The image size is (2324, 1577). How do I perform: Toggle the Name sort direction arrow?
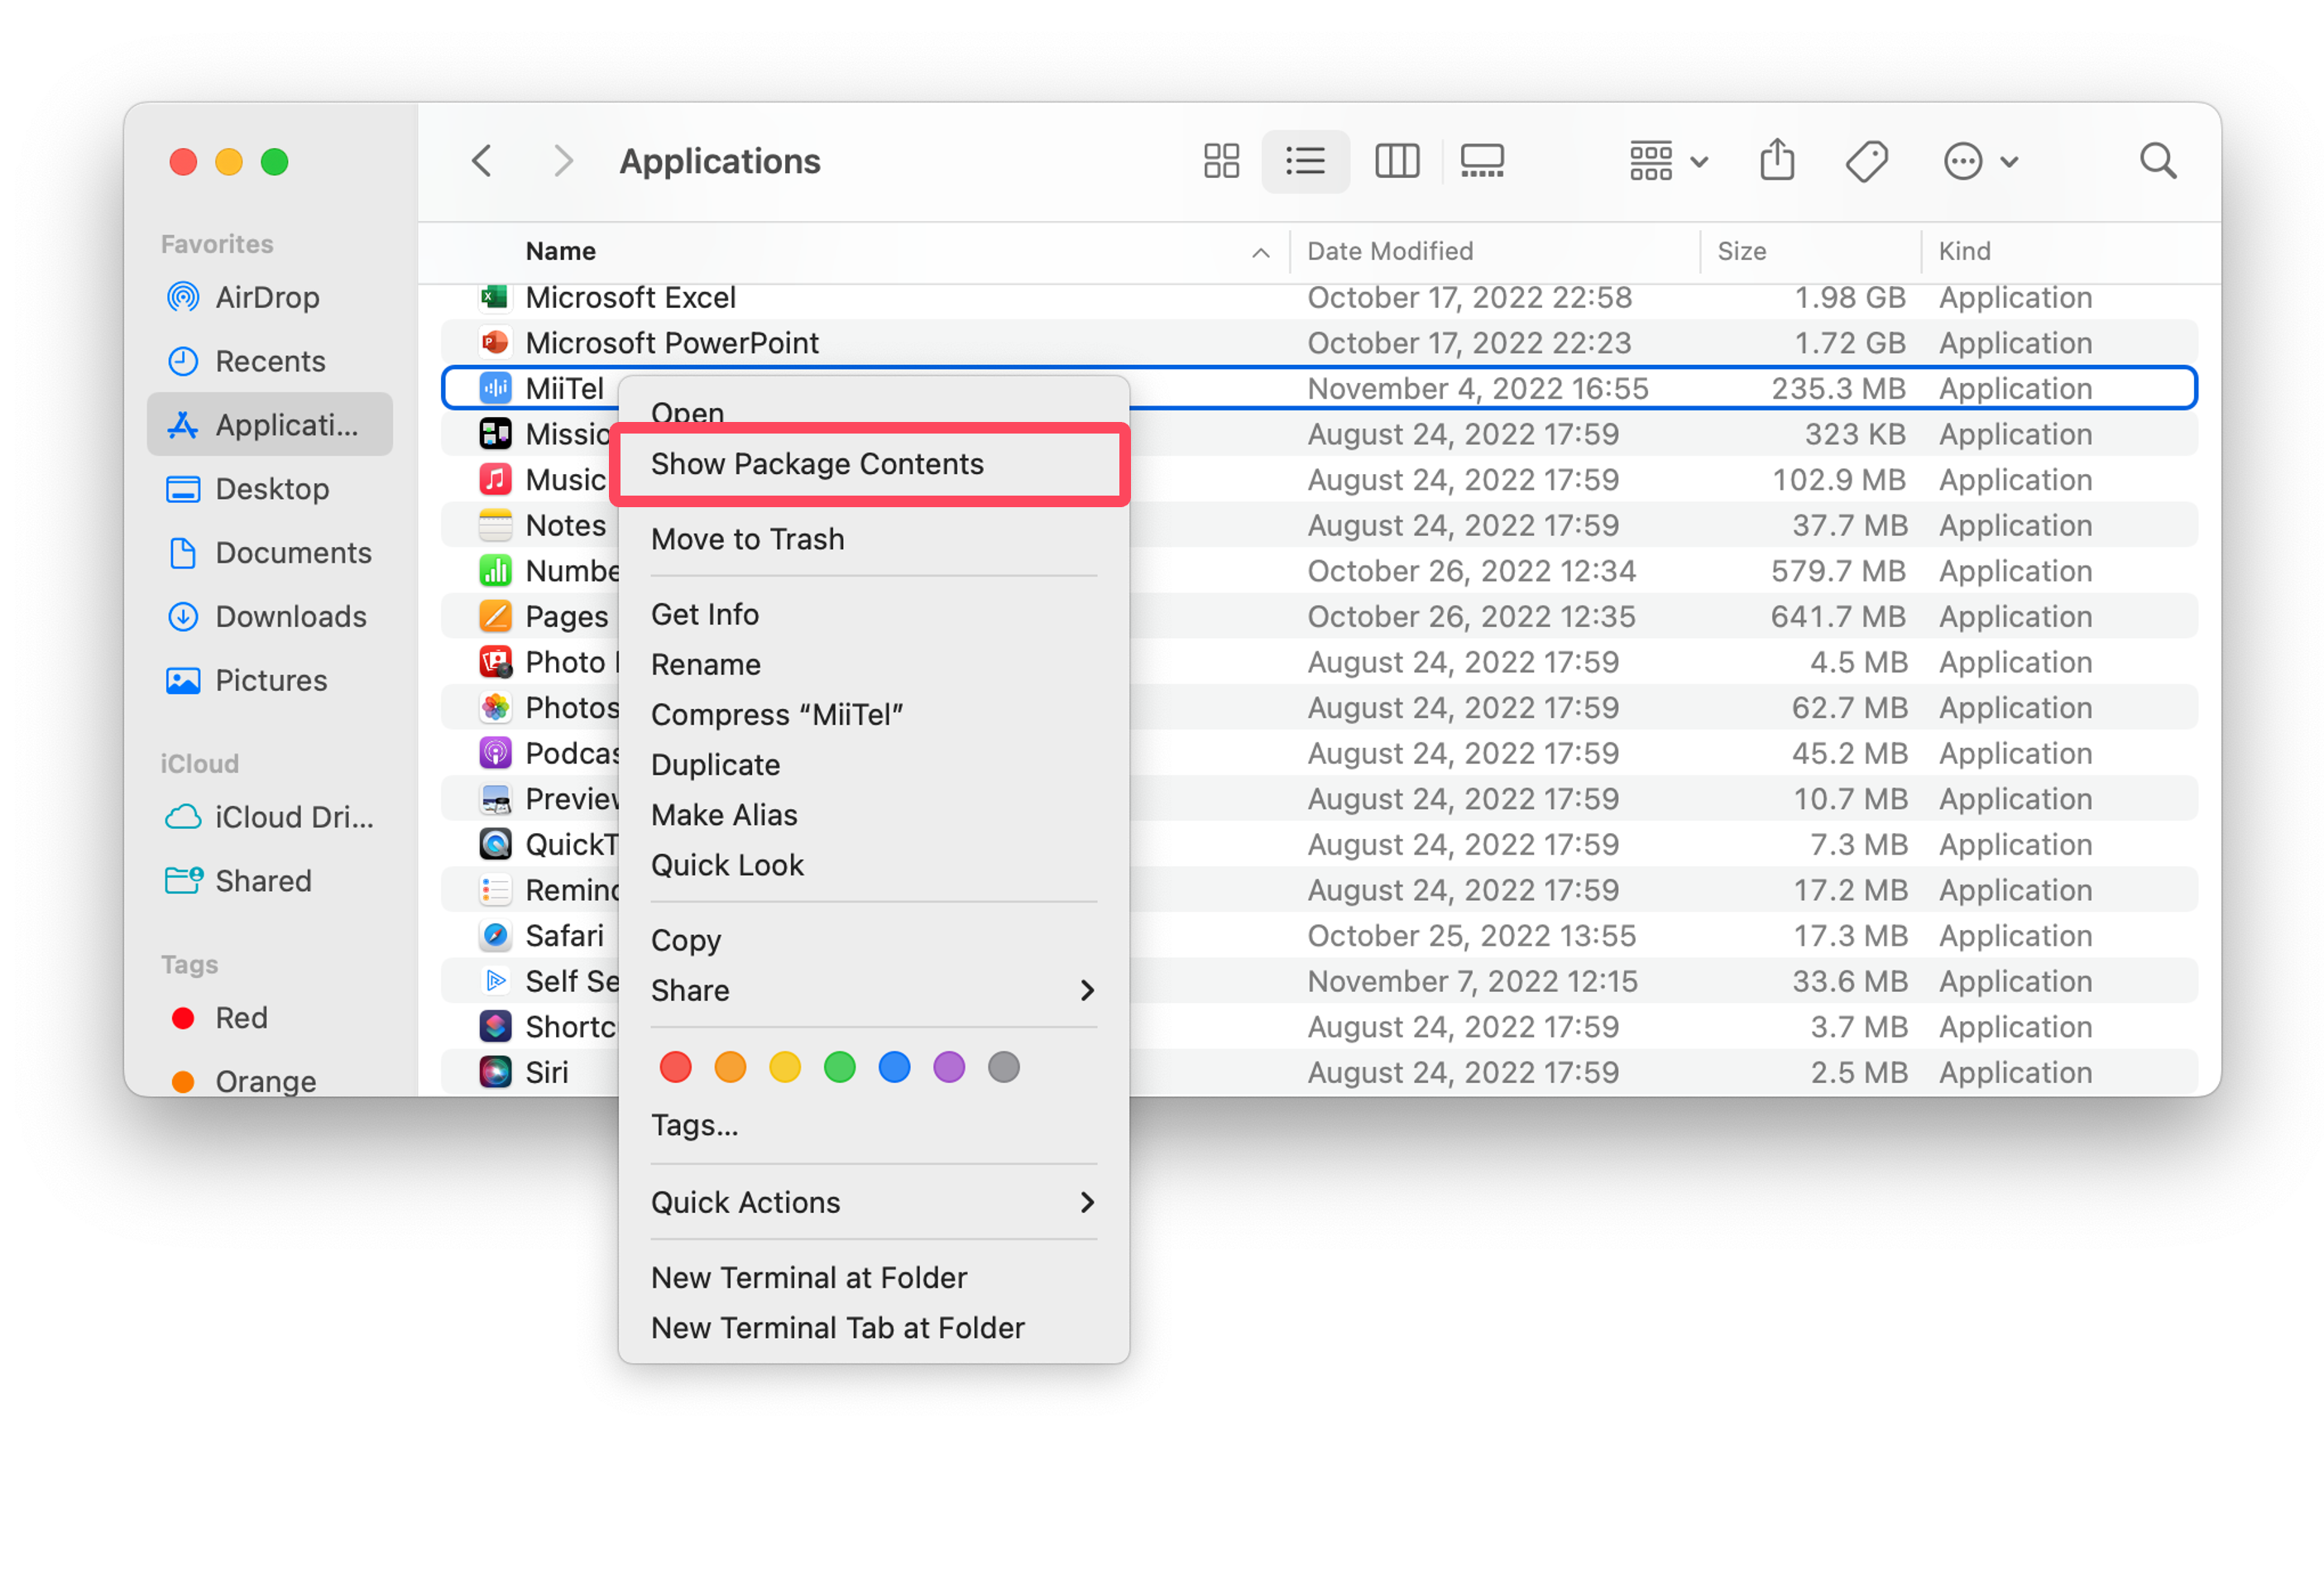click(x=1260, y=253)
